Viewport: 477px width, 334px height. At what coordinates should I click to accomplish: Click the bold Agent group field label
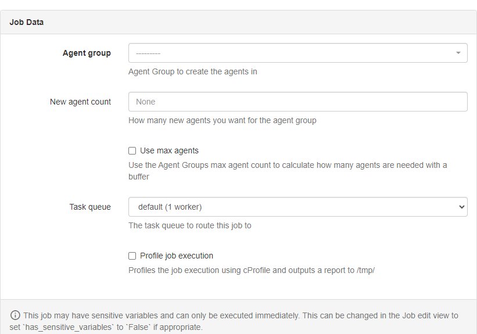[87, 53]
